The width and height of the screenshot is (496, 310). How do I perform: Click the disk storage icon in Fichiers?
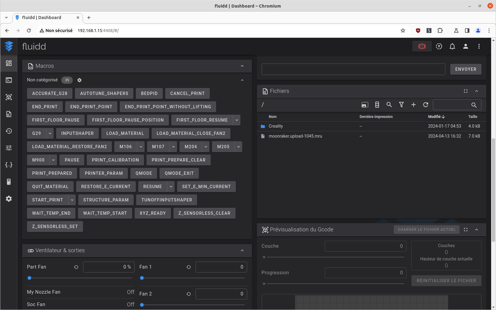click(377, 105)
